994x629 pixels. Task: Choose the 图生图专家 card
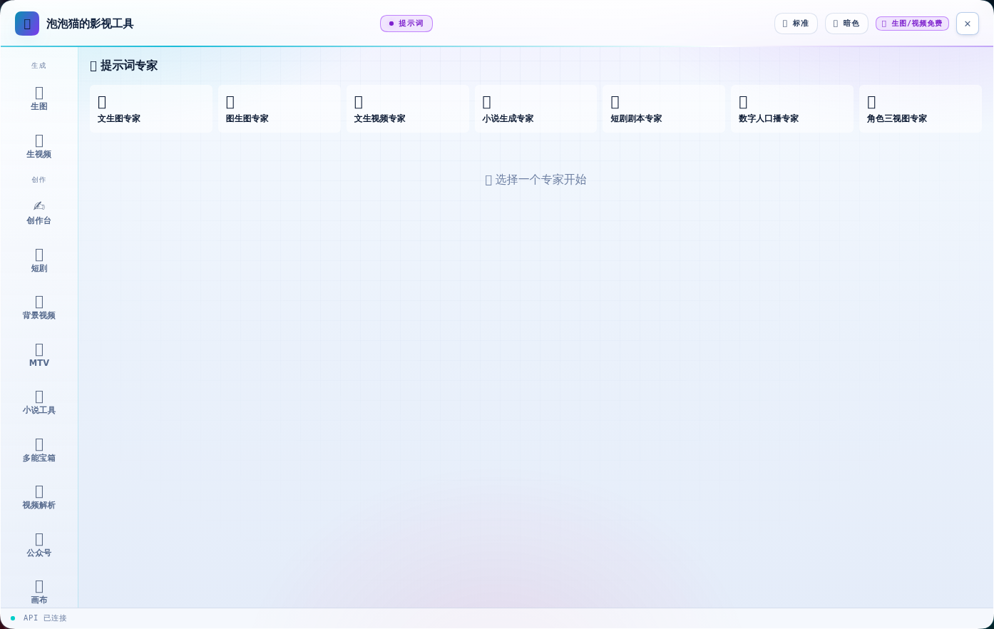[x=280, y=108]
